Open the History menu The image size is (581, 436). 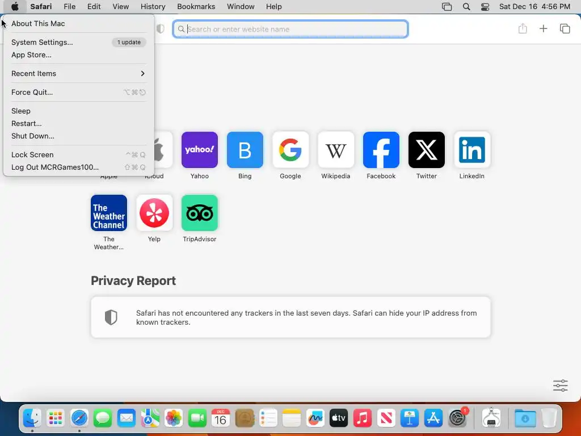coord(153,7)
